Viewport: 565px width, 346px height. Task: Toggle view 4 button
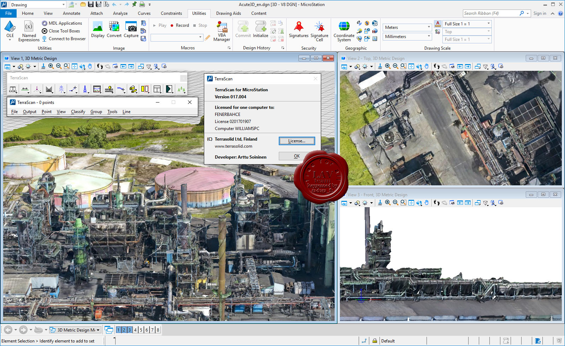pos(135,330)
